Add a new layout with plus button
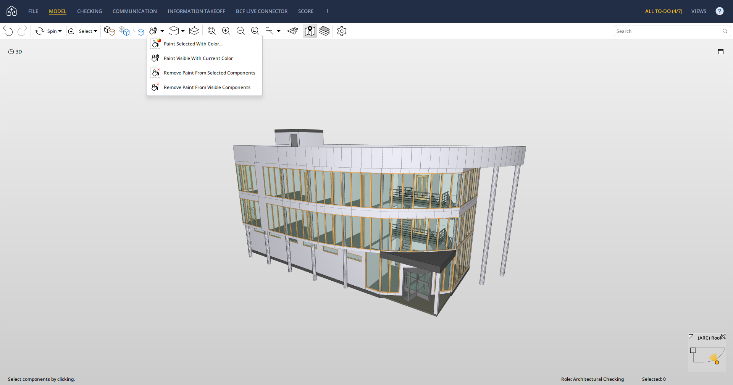This screenshot has height=385, width=733. point(327,11)
